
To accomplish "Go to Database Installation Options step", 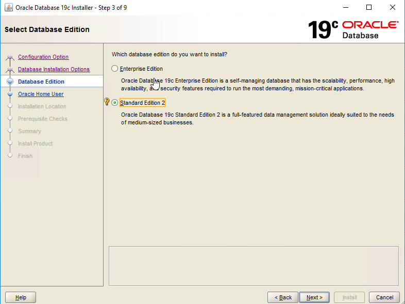I will pos(54,69).
